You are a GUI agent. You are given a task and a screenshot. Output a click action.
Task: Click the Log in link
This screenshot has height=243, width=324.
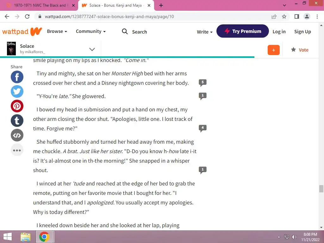(279, 32)
